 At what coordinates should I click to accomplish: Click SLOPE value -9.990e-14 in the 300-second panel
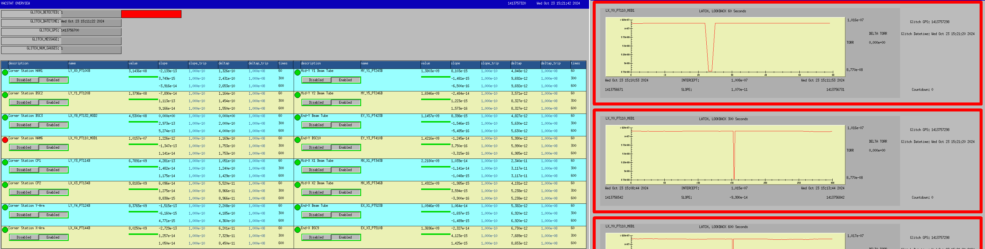click(x=739, y=198)
